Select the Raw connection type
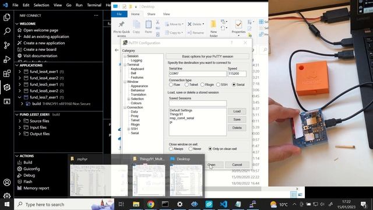This screenshot has height=210, width=373. (x=171, y=85)
